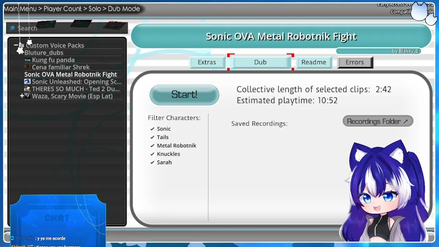
Task: Click Player Count in the breadcrumb
Action: pos(63,9)
